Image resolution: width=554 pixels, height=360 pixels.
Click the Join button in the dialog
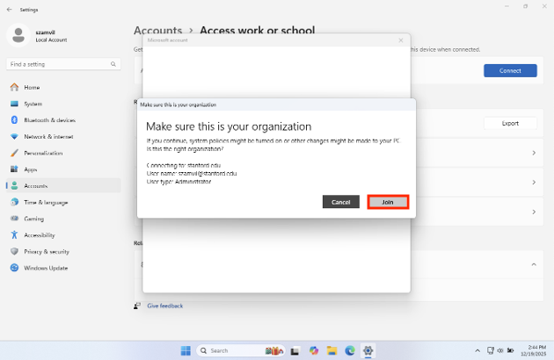pyautogui.click(x=388, y=202)
